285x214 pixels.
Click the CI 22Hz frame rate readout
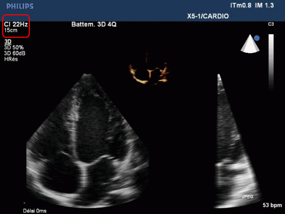16,24
